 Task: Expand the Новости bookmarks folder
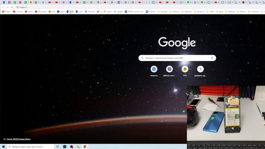174,12
